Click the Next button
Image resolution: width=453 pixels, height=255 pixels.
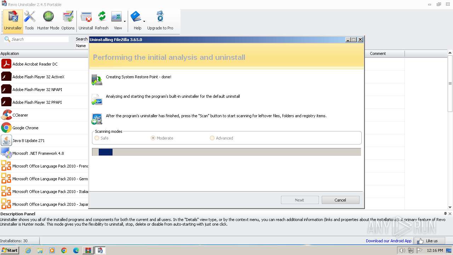[x=300, y=200]
